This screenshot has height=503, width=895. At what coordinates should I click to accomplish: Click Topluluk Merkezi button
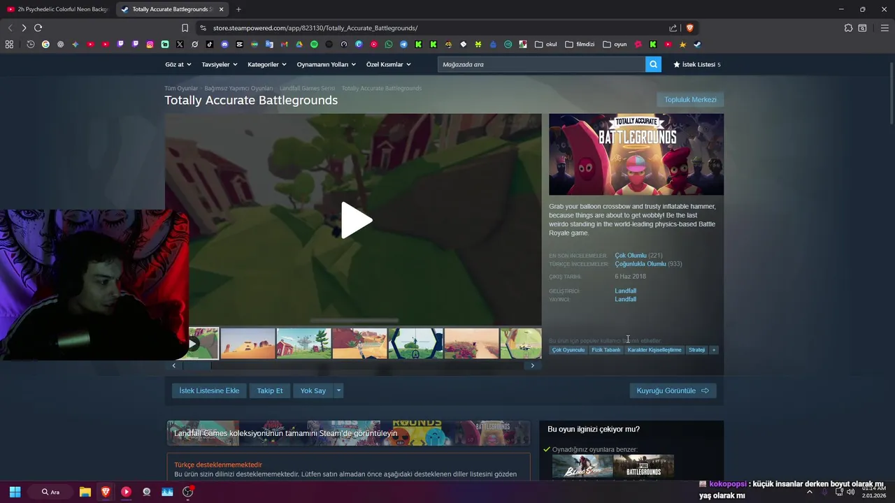click(x=690, y=100)
